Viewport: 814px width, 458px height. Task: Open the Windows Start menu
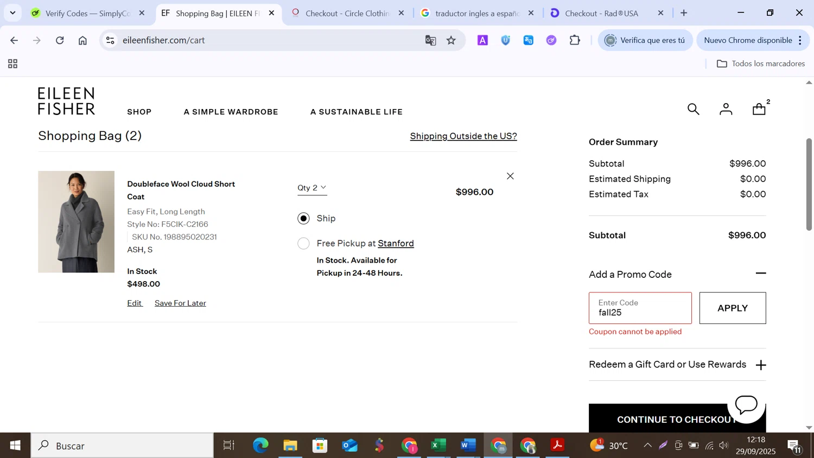[x=15, y=446]
